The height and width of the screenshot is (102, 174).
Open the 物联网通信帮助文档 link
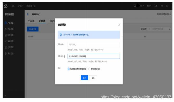click(164, 14)
